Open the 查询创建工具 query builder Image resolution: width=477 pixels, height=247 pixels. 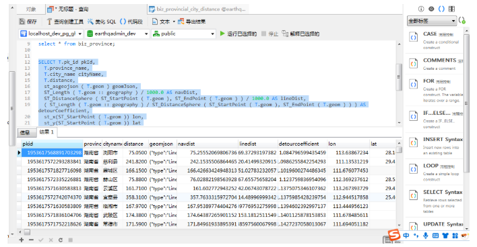click(x=65, y=21)
